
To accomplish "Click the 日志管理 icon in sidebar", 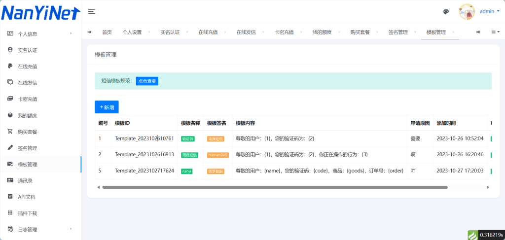I will click(10, 229).
